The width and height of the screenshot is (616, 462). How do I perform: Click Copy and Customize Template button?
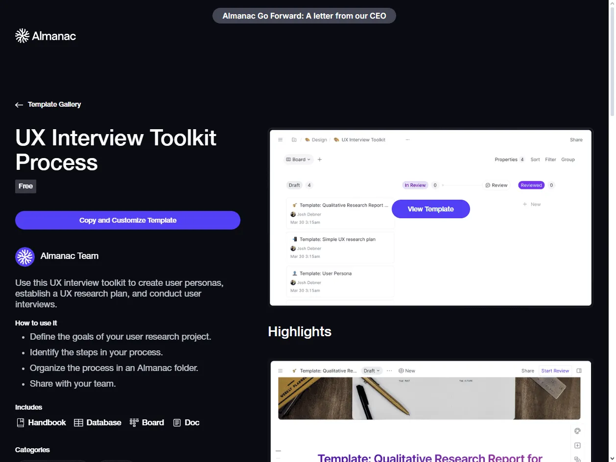pos(128,220)
